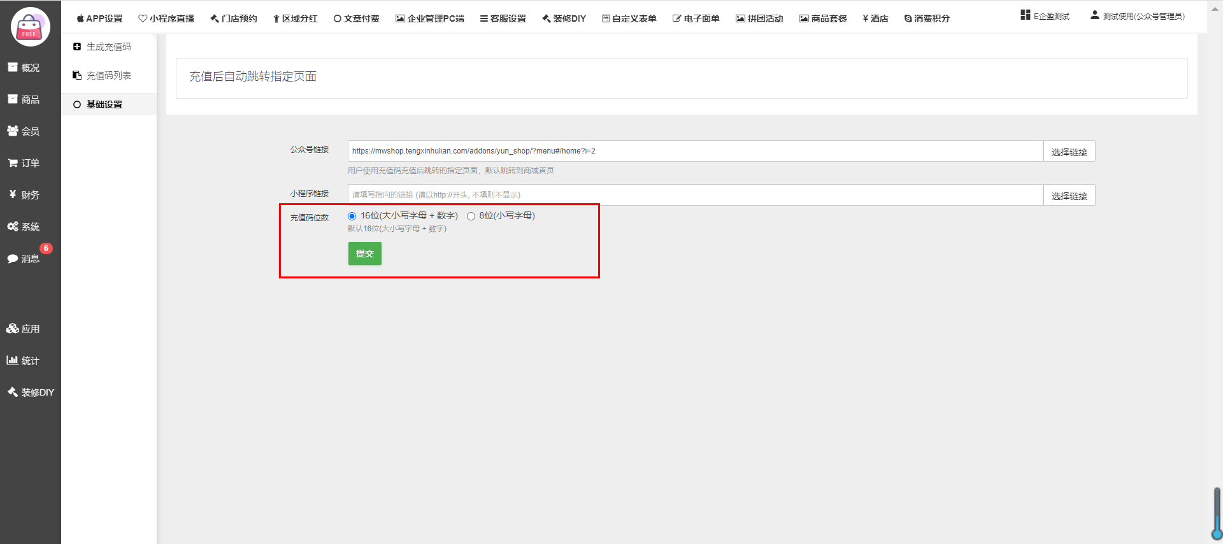Click the E企盈测试 grid icon

tap(1025, 15)
